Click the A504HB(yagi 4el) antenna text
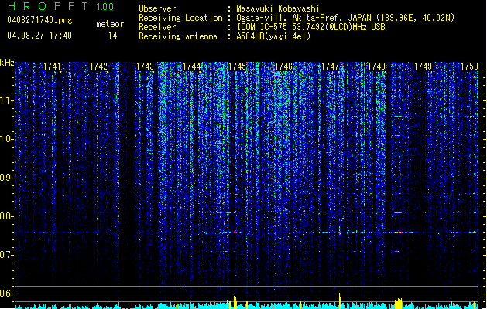 click(x=273, y=36)
